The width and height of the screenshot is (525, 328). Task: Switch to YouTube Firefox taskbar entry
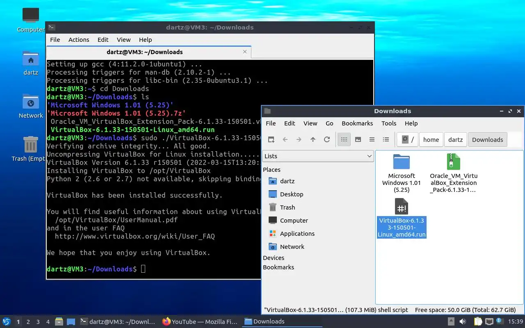pos(200,321)
